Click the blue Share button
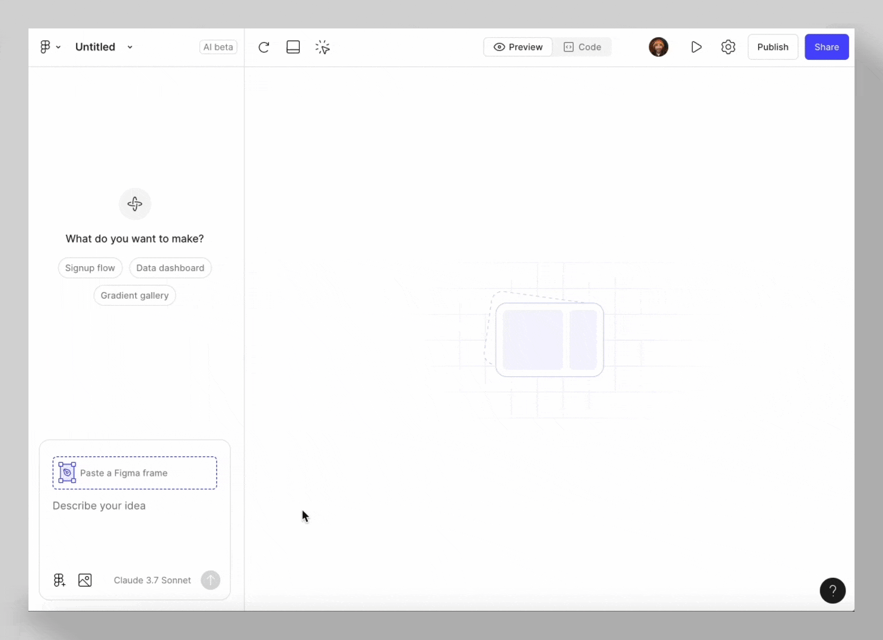Viewport: 883px width, 640px height. [826, 47]
